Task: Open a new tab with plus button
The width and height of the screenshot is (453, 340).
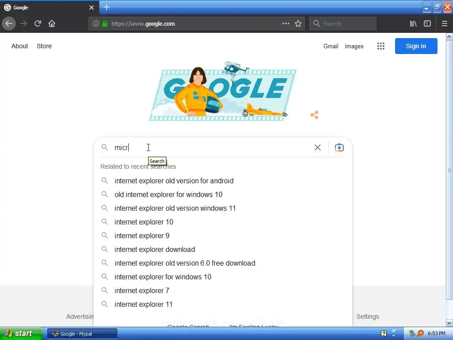Action: coord(106,7)
